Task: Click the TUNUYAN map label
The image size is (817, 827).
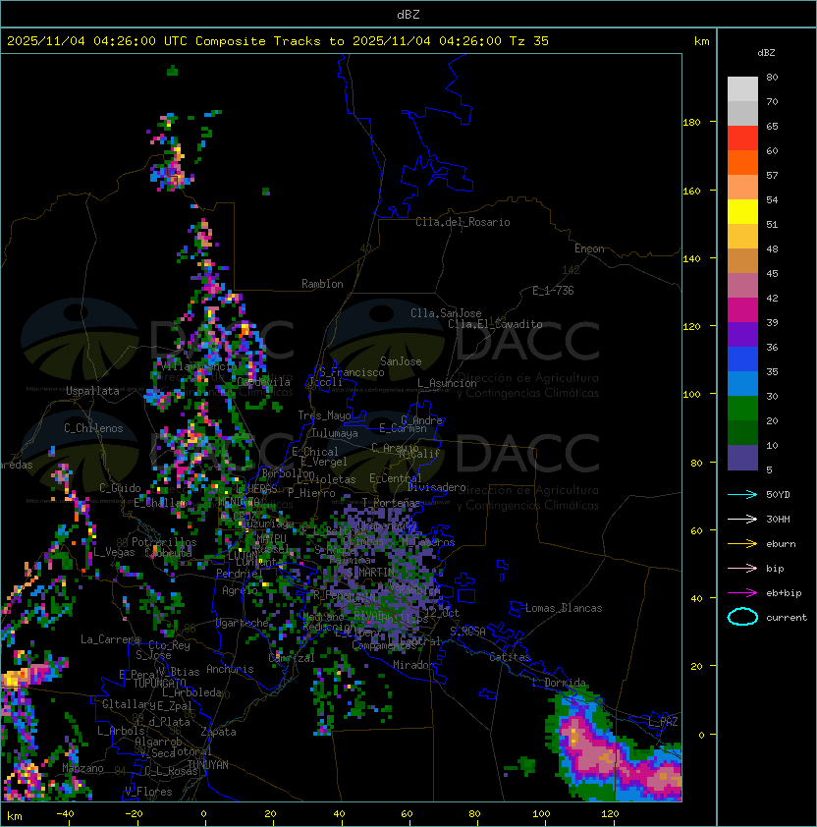Action: coord(208,765)
